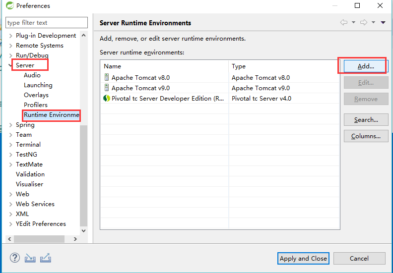Open the forward history dropdown arrow
The width and height of the screenshot is (393, 273).
click(374, 22)
